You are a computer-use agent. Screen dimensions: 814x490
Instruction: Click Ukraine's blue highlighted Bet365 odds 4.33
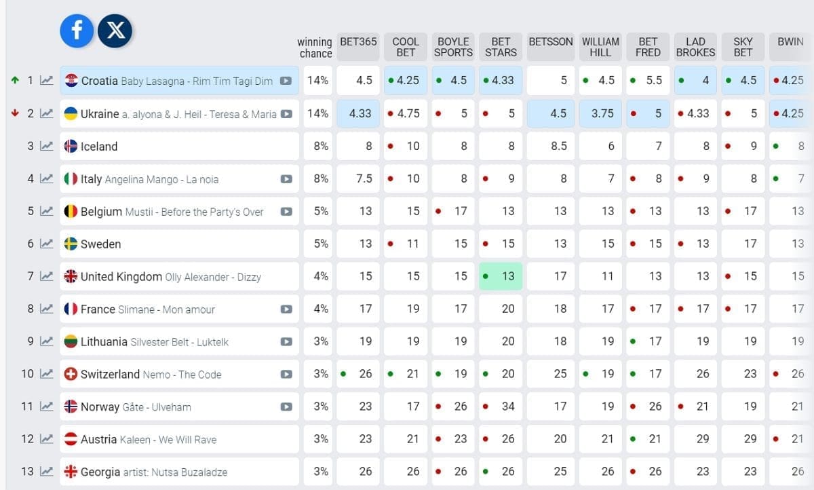360,113
